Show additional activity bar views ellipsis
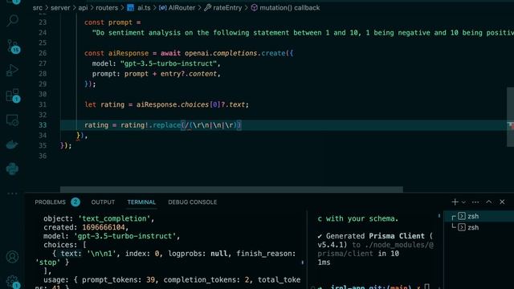The image size is (514, 289). click(x=13, y=193)
